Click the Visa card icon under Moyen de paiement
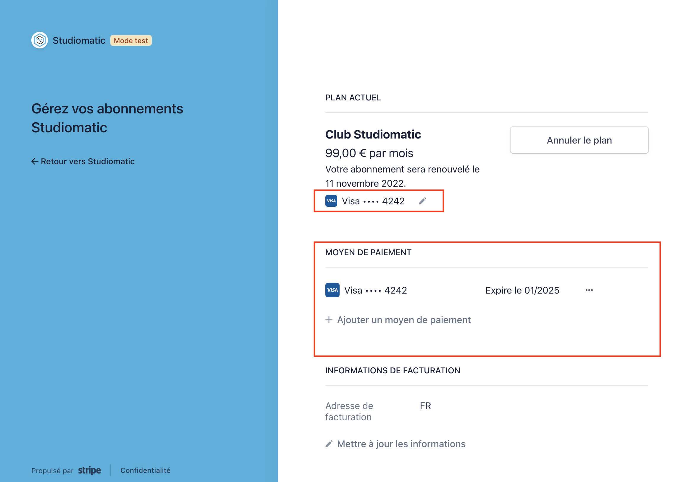This screenshot has width=675, height=482. 332,290
